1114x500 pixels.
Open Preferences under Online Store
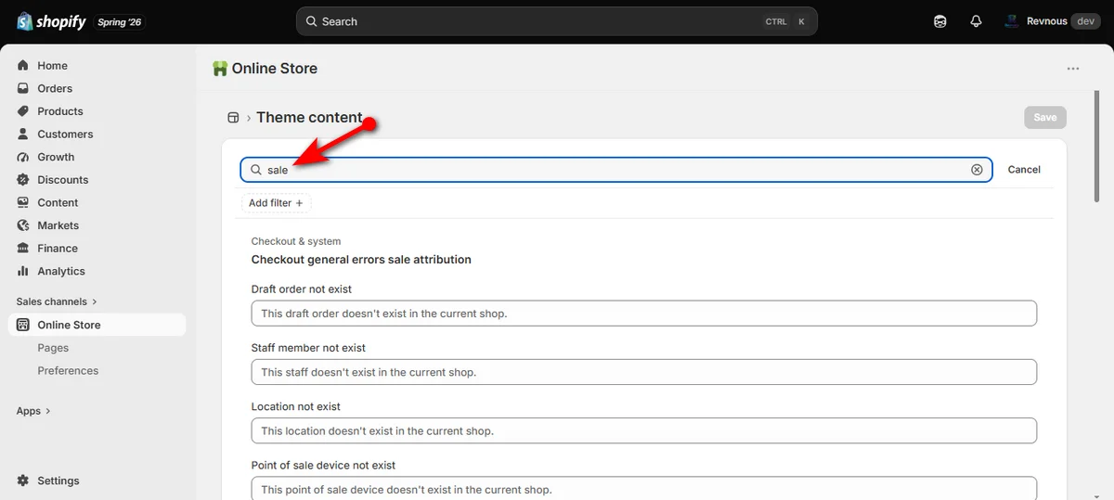(68, 370)
